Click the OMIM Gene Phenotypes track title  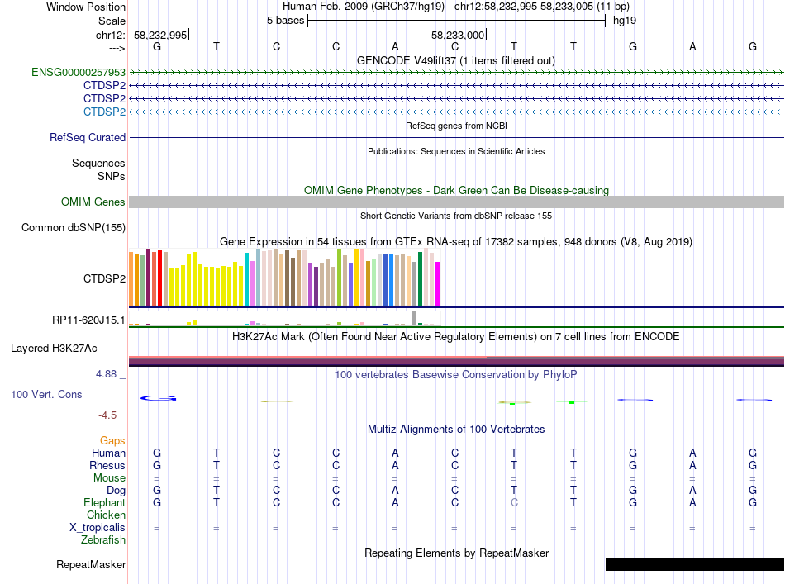456,190
